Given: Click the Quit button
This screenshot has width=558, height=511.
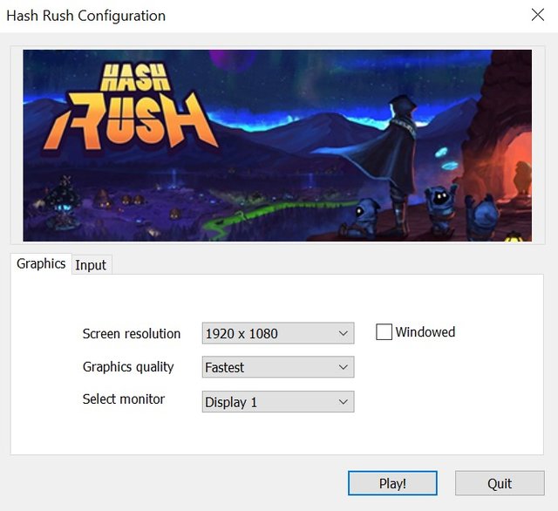Looking at the screenshot, I should click(500, 483).
